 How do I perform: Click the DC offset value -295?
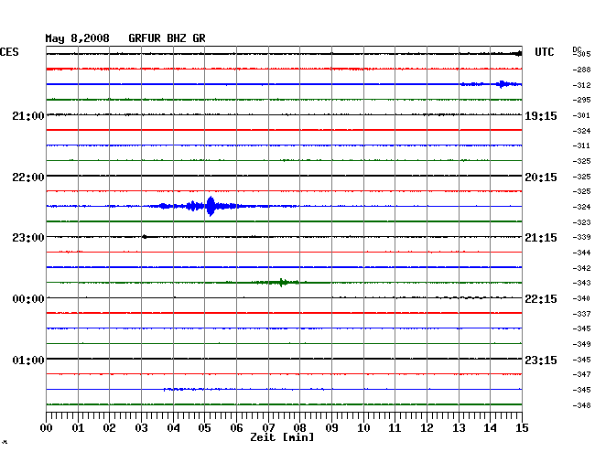581,100
